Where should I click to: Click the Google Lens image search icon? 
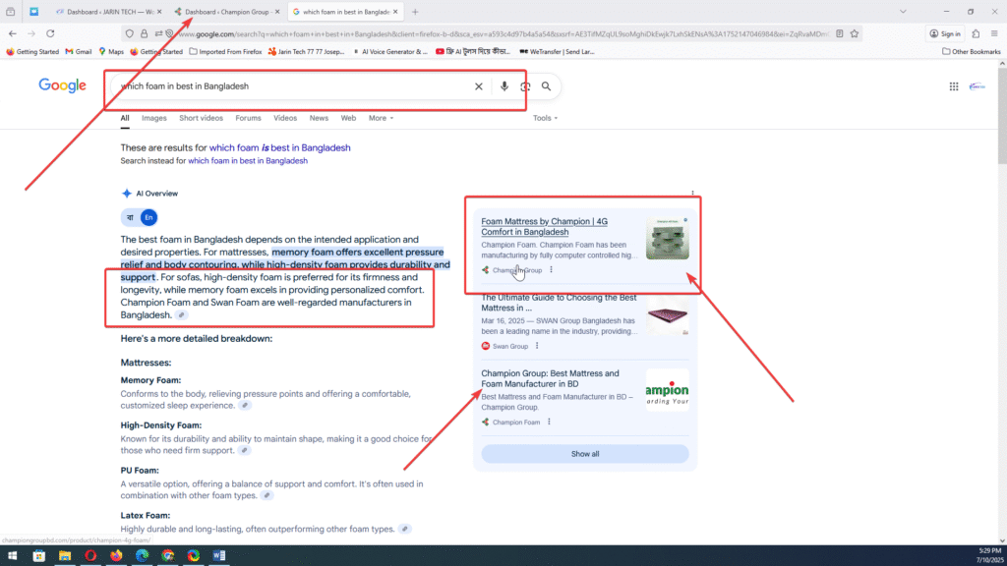pyautogui.click(x=525, y=86)
